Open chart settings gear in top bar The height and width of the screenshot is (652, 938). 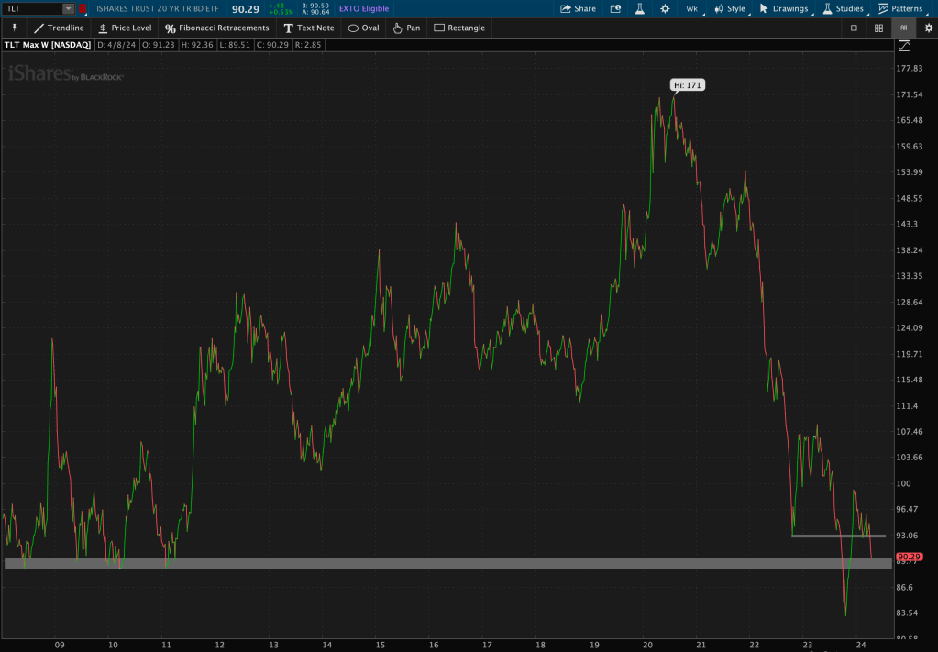[665, 8]
